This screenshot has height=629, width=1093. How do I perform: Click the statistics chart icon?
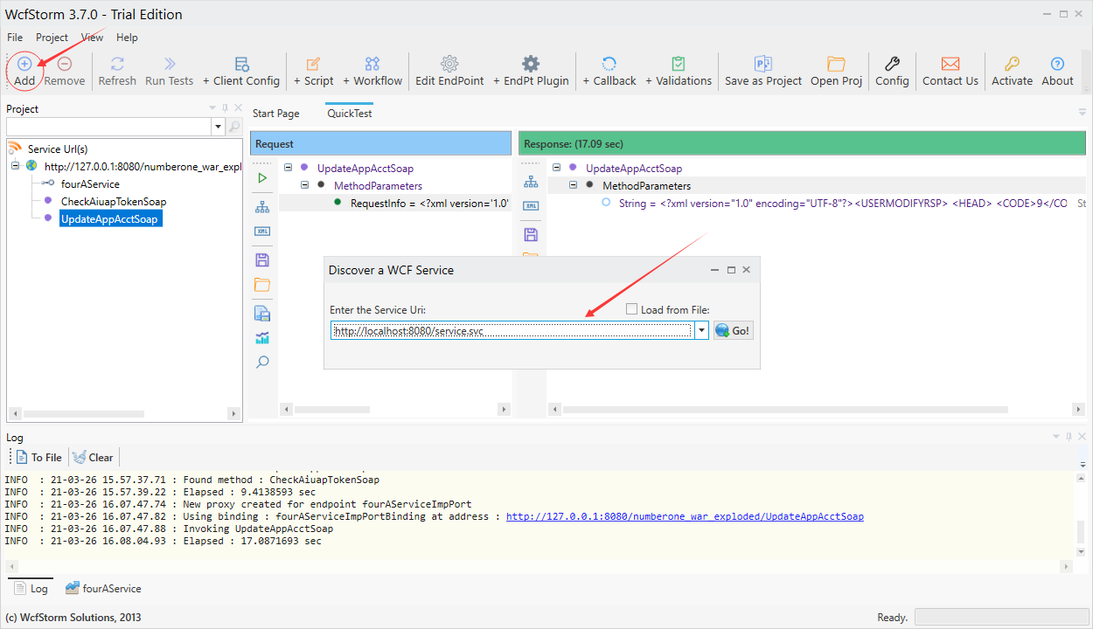click(x=261, y=337)
